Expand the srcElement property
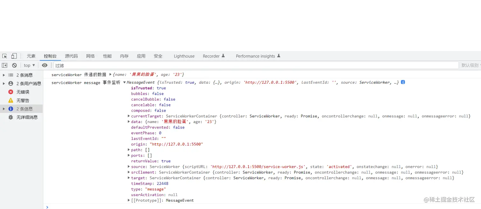Viewport: 481px width, 209px height. 129,172
